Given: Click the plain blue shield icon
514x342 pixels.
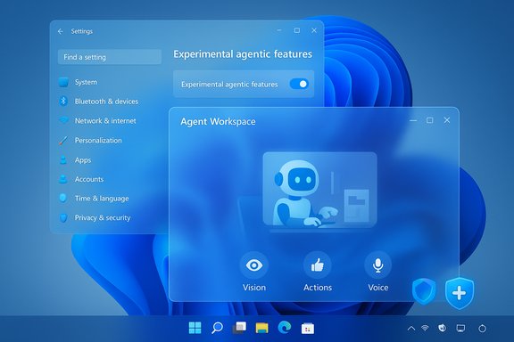Looking at the screenshot, I should point(424,291).
